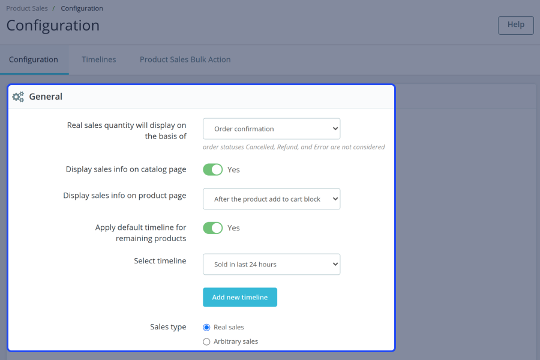Click the Configuration page title

point(53,26)
